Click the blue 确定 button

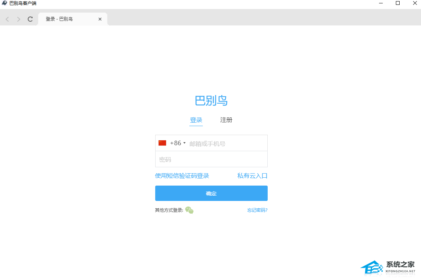click(211, 193)
